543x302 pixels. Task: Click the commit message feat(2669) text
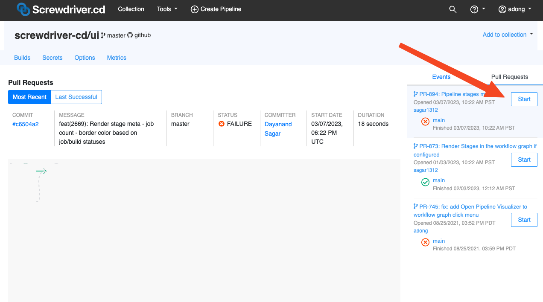pos(106,133)
